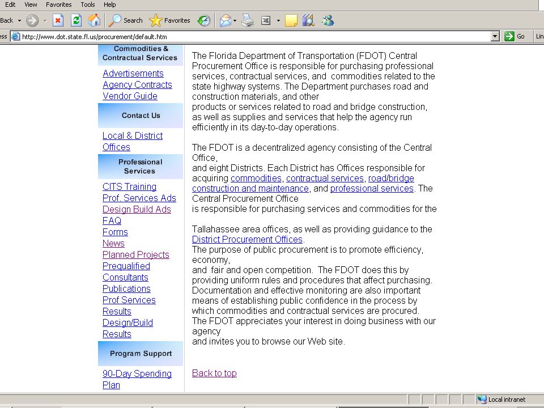Open the Prequalified Consultants link
Screen dimensions: 544x408
tap(126, 271)
